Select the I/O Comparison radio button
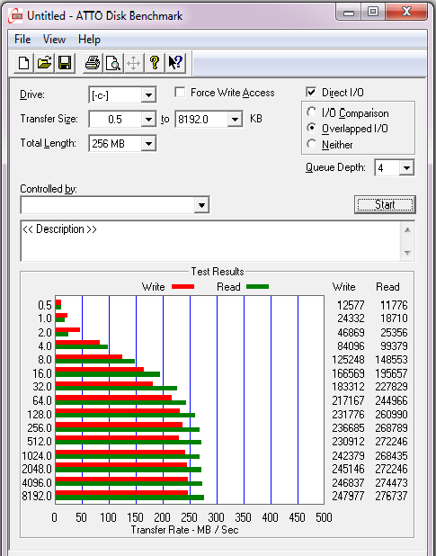 pyautogui.click(x=311, y=112)
